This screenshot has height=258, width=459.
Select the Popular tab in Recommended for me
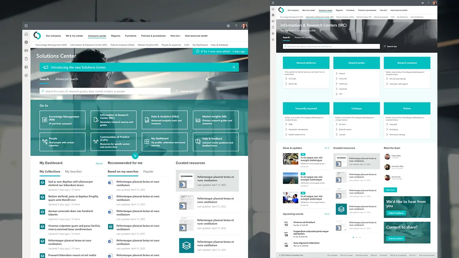coord(148,171)
